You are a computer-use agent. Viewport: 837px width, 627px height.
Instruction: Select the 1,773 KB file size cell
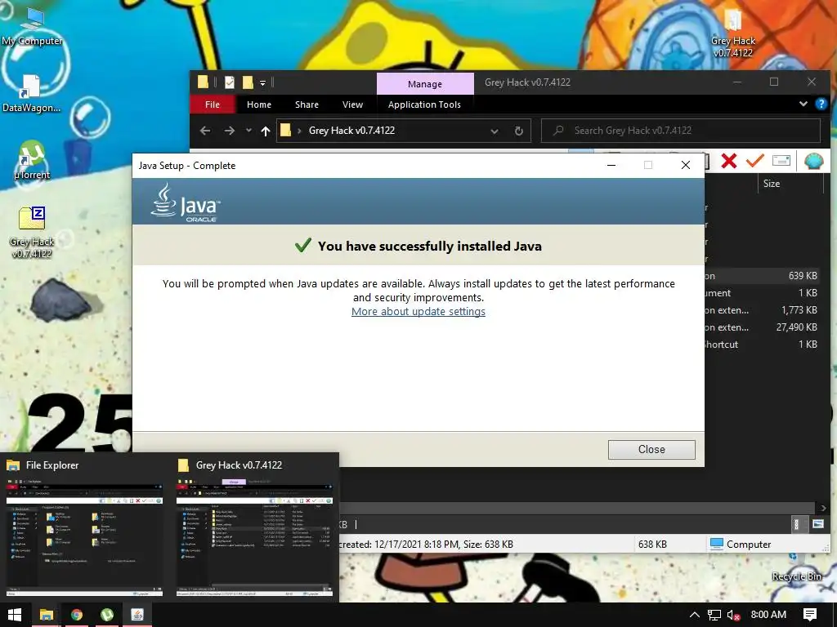(799, 309)
